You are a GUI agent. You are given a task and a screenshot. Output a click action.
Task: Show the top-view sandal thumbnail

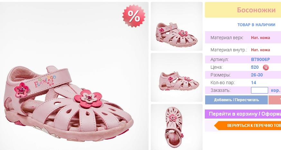(177, 127)
